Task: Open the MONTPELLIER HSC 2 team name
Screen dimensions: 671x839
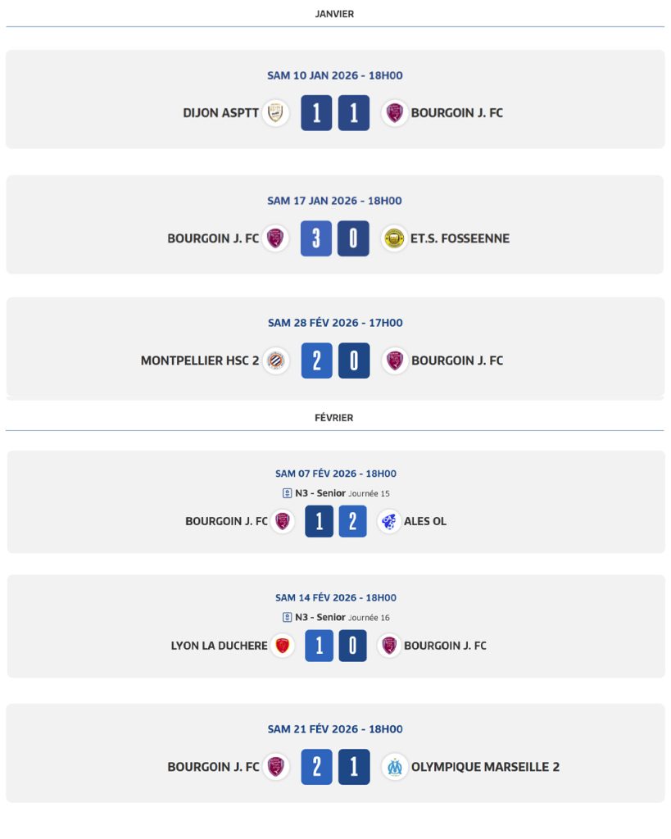Action: coord(199,361)
